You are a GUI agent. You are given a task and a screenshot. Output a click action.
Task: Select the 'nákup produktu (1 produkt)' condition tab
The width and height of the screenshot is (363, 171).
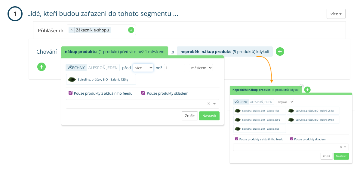115,52
